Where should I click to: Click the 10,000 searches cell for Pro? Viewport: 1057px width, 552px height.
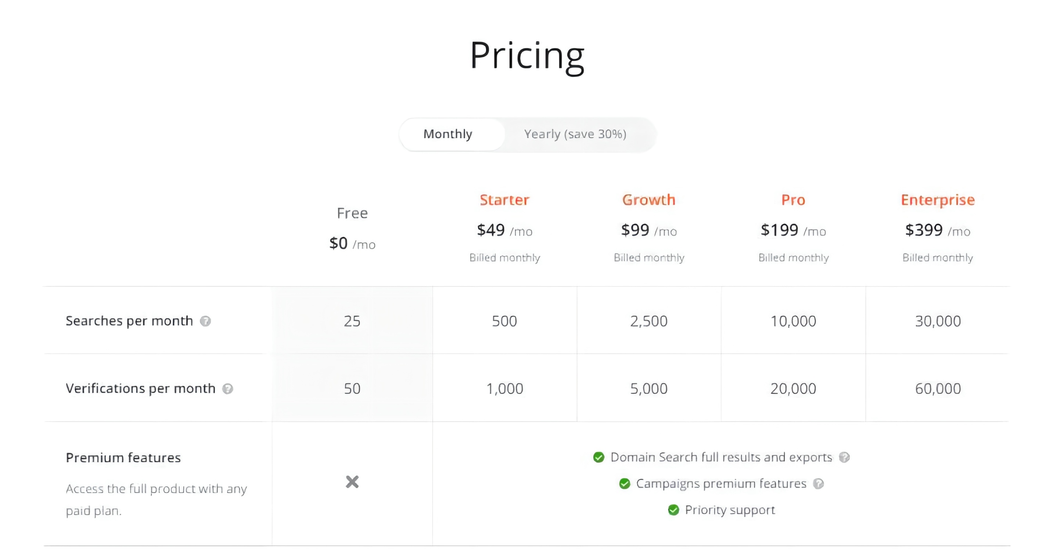click(793, 321)
